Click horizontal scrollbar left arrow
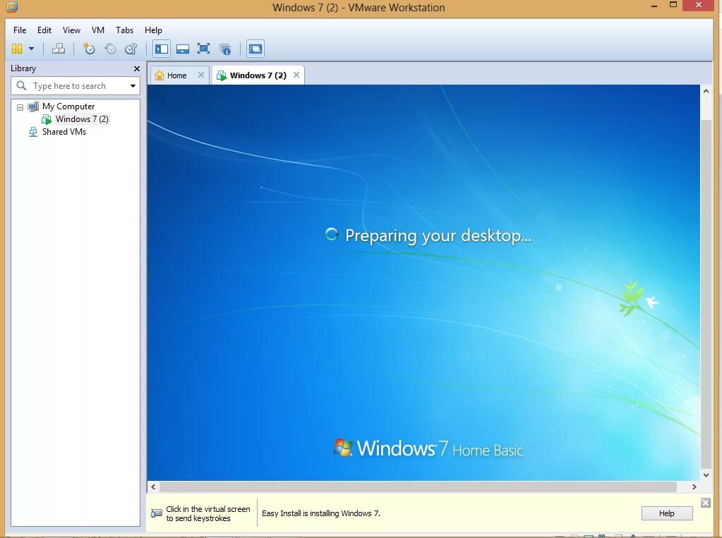This screenshot has width=722, height=538. [153, 487]
